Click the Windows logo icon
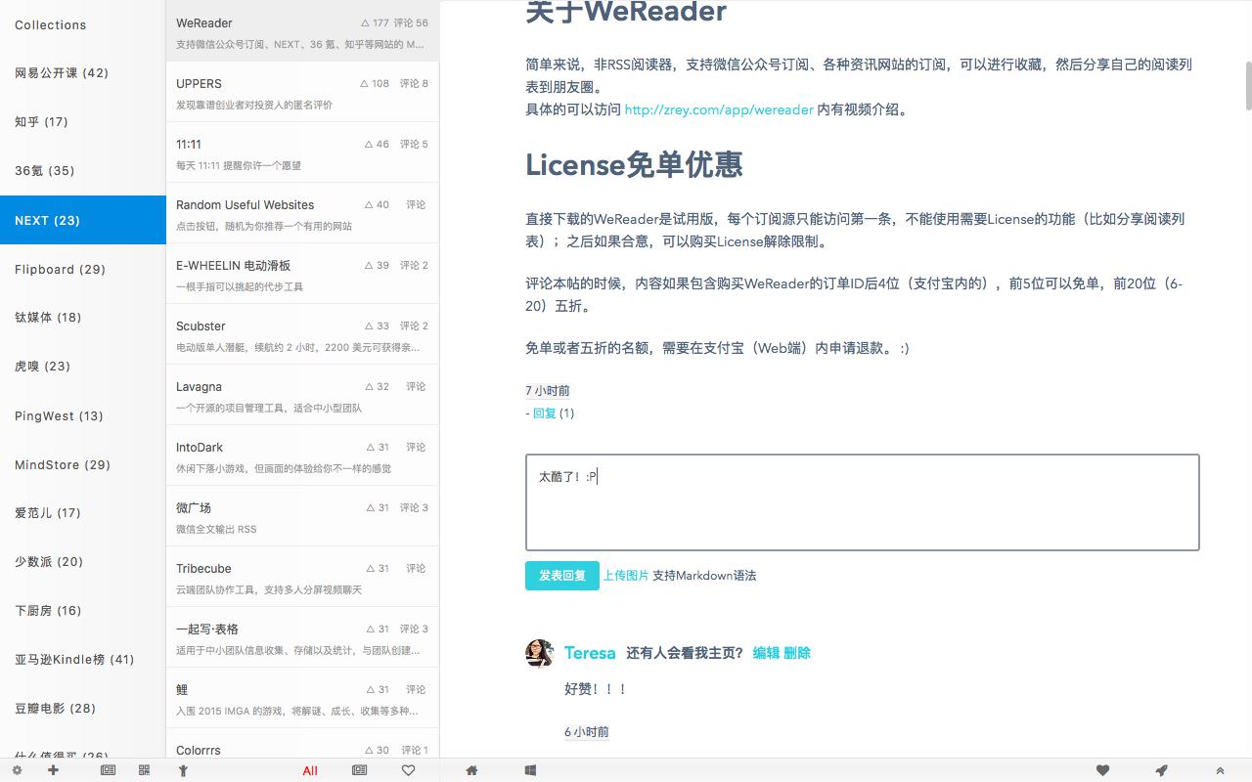 [530, 770]
